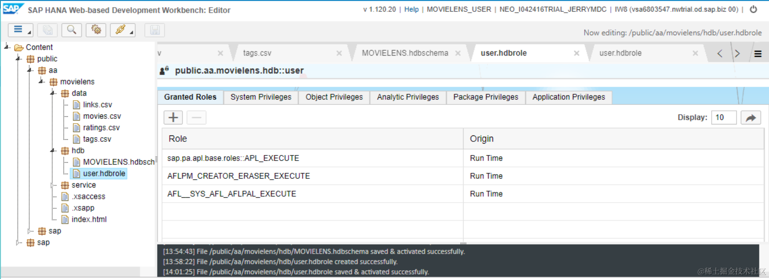The image size is (769, 279).
Task: Collapse the data package node
Action: point(53,93)
